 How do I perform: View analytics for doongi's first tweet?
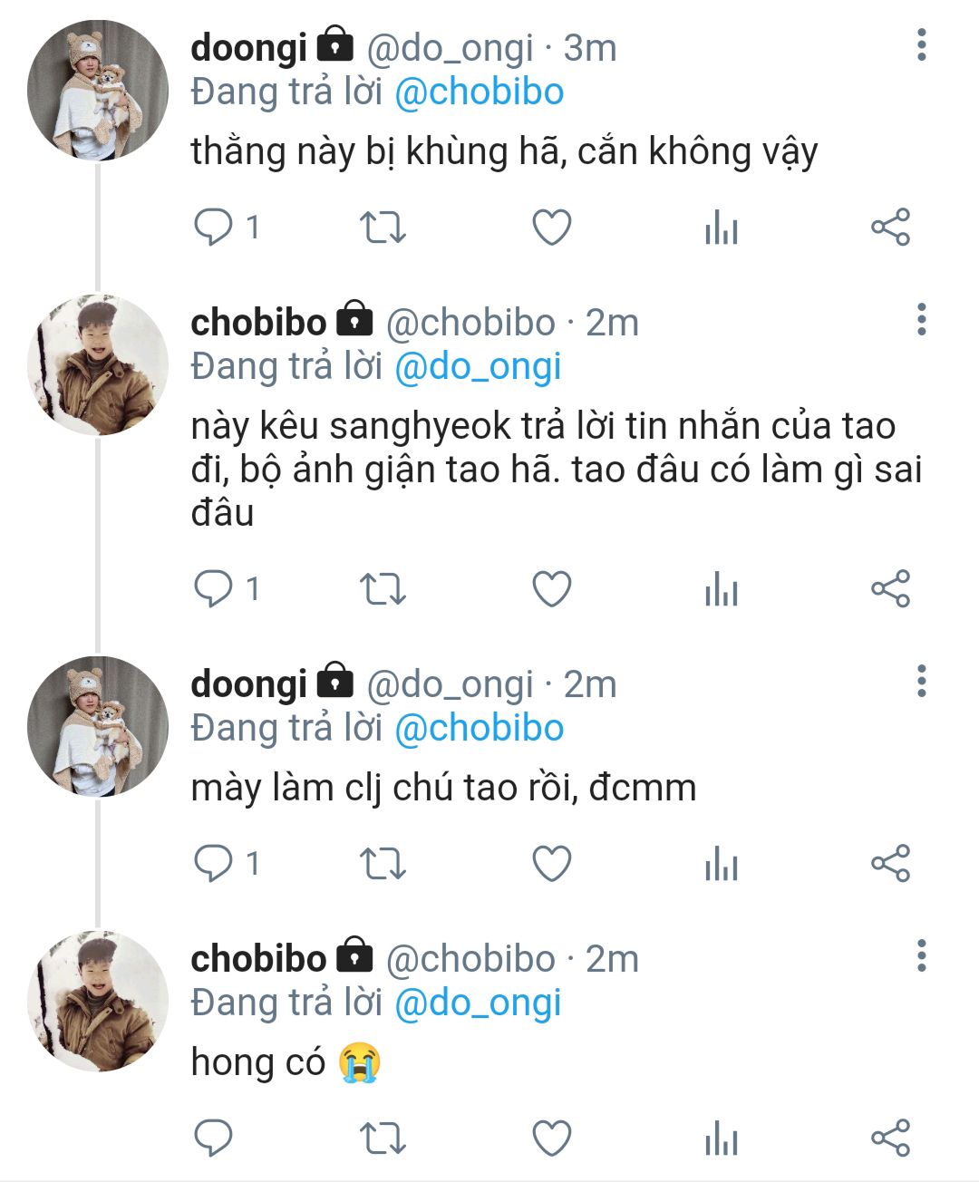click(x=721, y=228)
